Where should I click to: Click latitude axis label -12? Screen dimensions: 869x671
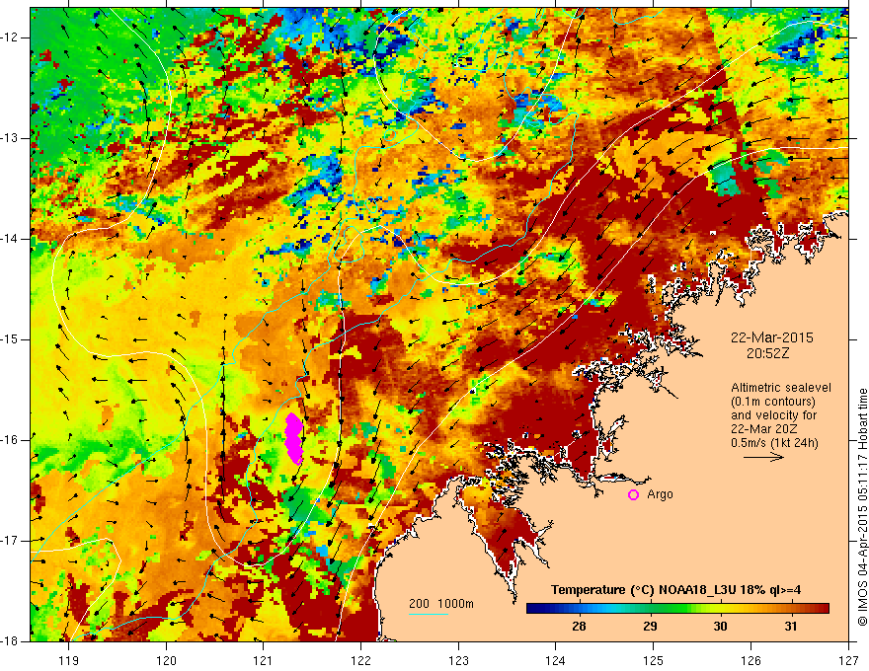point(11,37)
